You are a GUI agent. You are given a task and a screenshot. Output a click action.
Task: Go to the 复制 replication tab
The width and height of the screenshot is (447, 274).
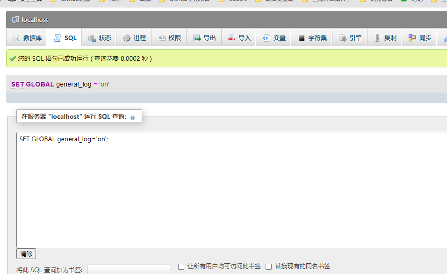[384, 37]
